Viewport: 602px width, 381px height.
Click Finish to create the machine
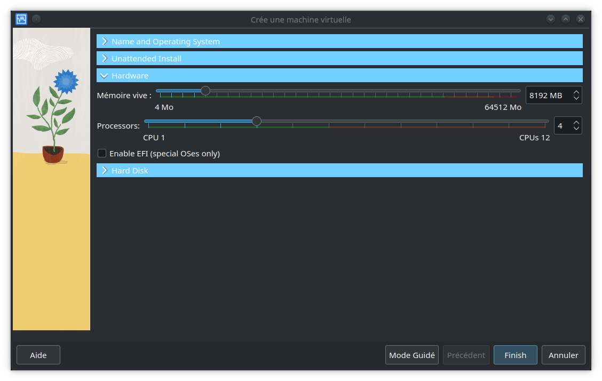point(515,355)
